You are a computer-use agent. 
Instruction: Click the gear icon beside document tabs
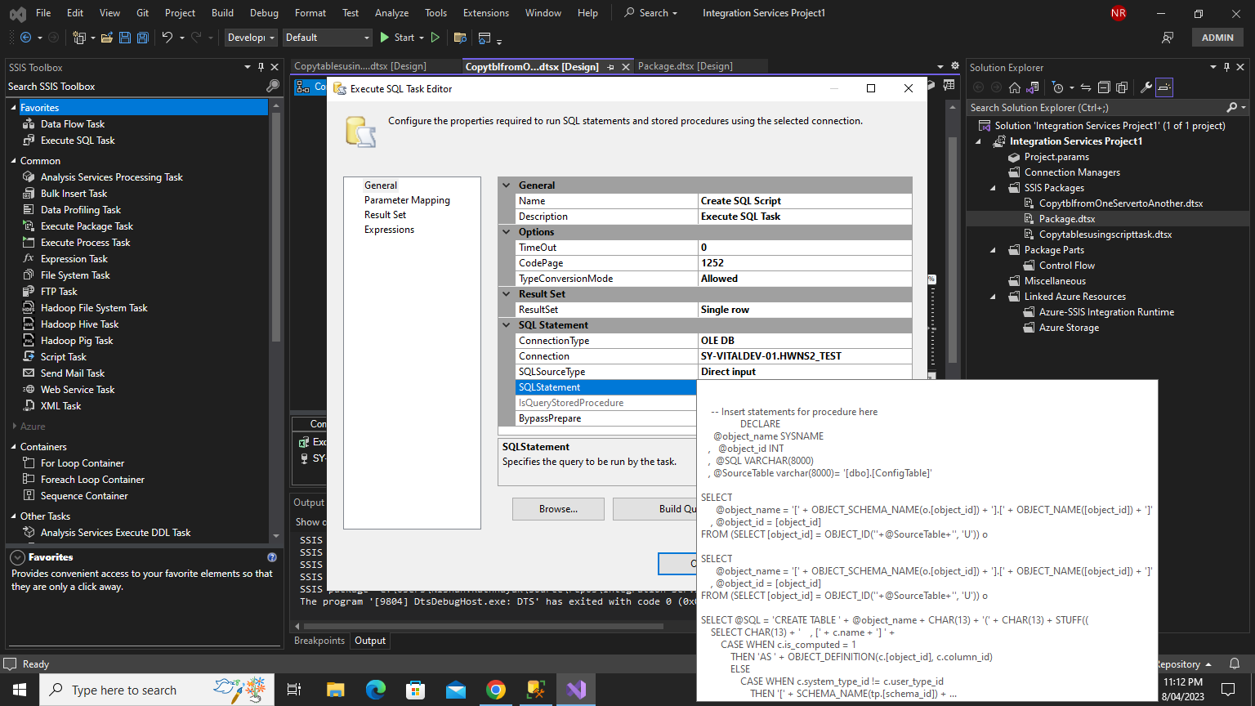[955, 65]
